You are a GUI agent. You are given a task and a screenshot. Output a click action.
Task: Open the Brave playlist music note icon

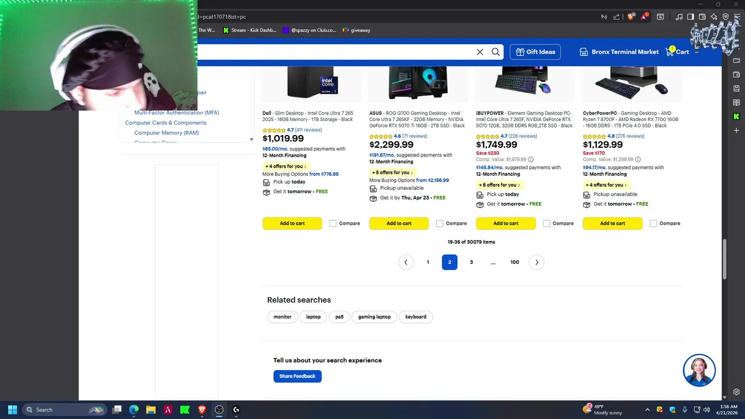coord(679,17)
